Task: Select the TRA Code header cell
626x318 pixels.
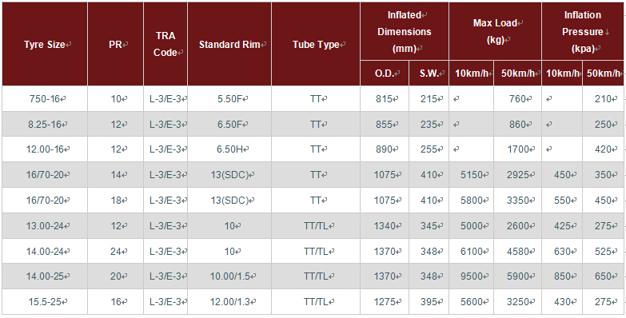Action: tap(165, 44)
